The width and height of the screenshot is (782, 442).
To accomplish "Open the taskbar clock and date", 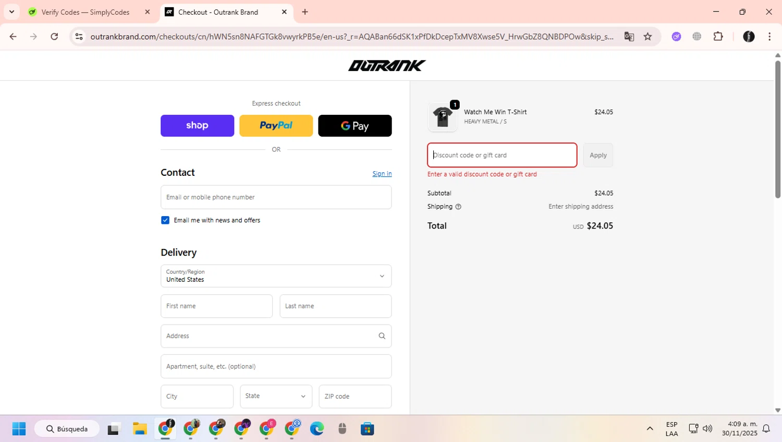I will (740, 429).
